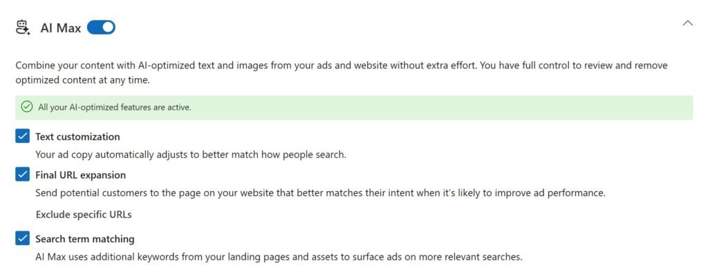Viewport: 708px width, 274px height.
Task: Uncheck the Text customization checkbox
Action: click(22, 136)
